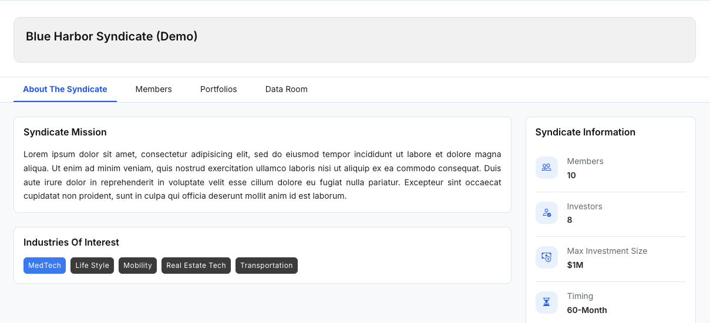Open the Members tab

154,90
